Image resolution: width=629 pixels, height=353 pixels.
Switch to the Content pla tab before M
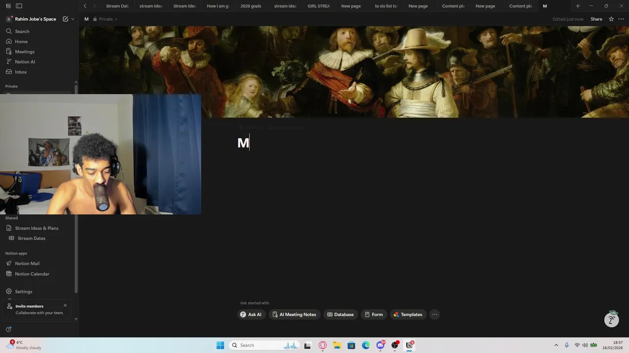click(x=520, y=6)
